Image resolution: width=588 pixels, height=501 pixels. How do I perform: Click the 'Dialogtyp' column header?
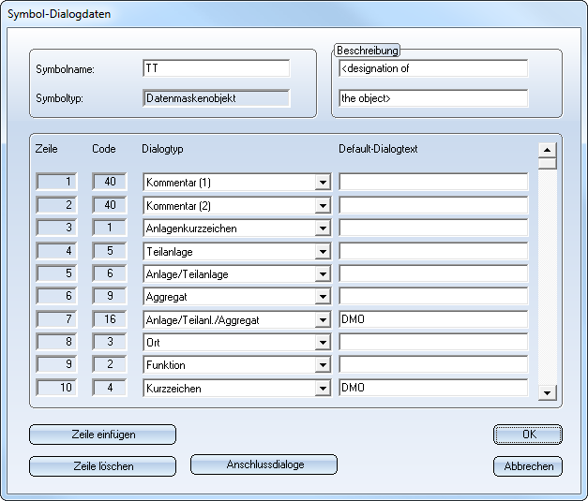pos(162,149)
